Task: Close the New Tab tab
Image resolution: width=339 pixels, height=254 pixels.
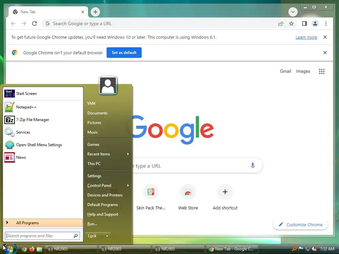Action: pyautogui.click(x=82, y=12)
